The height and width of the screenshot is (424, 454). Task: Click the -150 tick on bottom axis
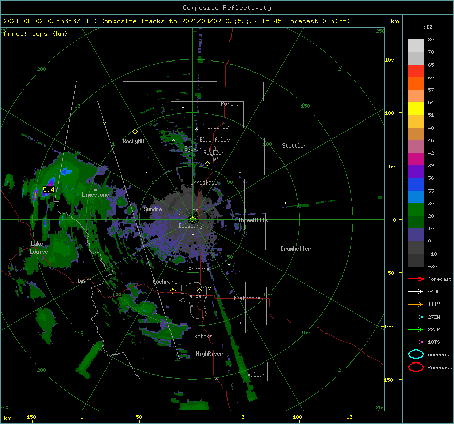[x=30, y=417]
